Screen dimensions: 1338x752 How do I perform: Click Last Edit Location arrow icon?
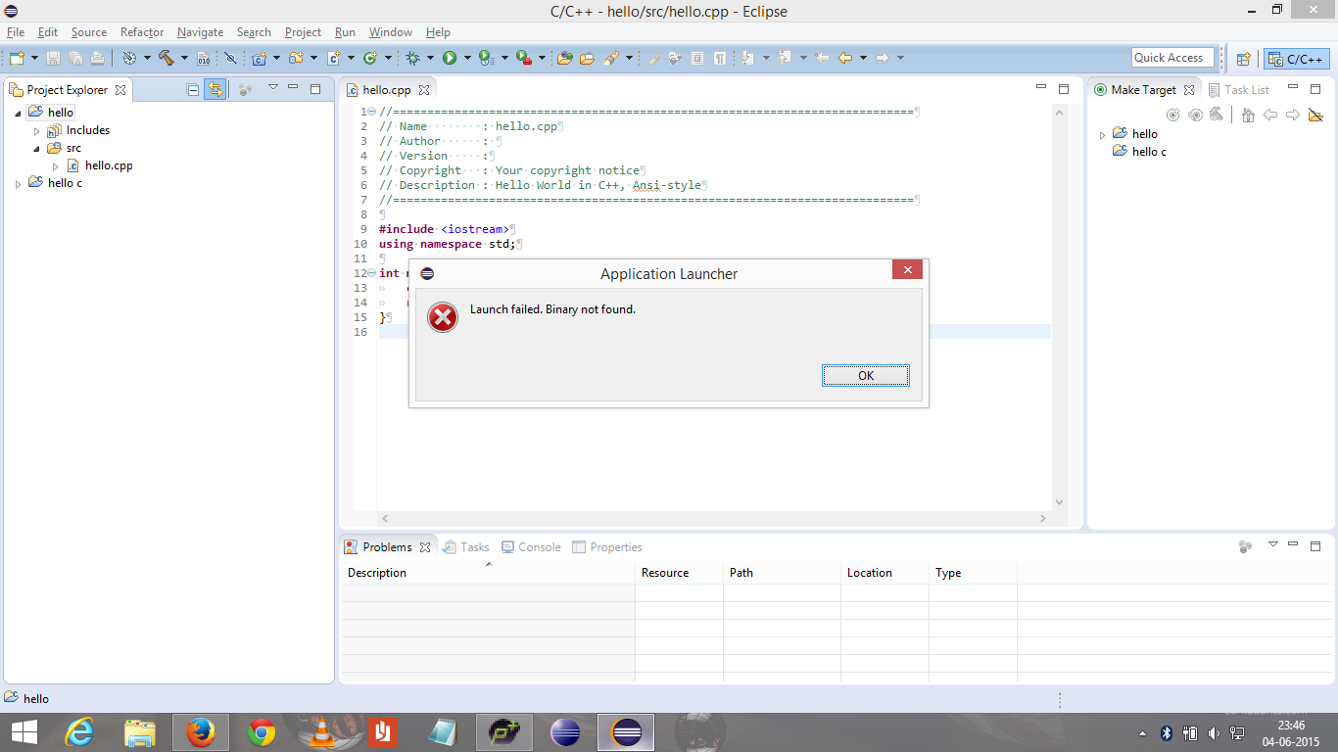pyautogui.click(x=822, y=59)
